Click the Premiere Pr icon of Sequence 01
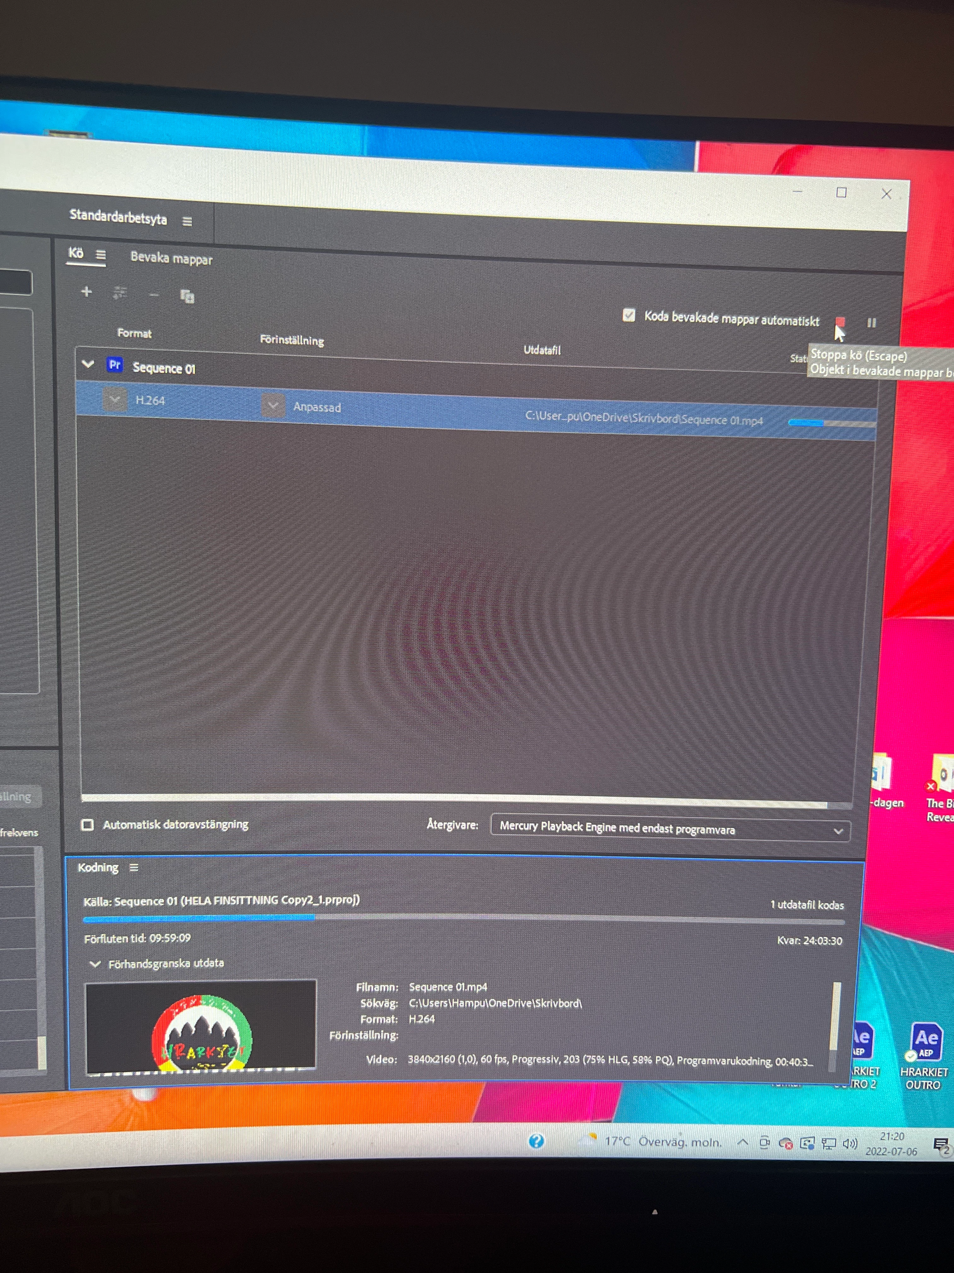Viewport: 954px width, 1273px height. click(115, 365)
